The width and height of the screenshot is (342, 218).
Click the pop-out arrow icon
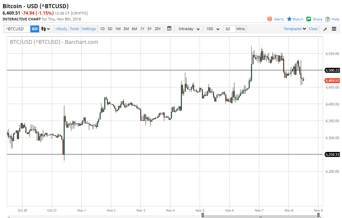pyautogui.click(x=325, y=29)
